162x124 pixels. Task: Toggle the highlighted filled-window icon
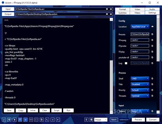[x=26, y=120]
